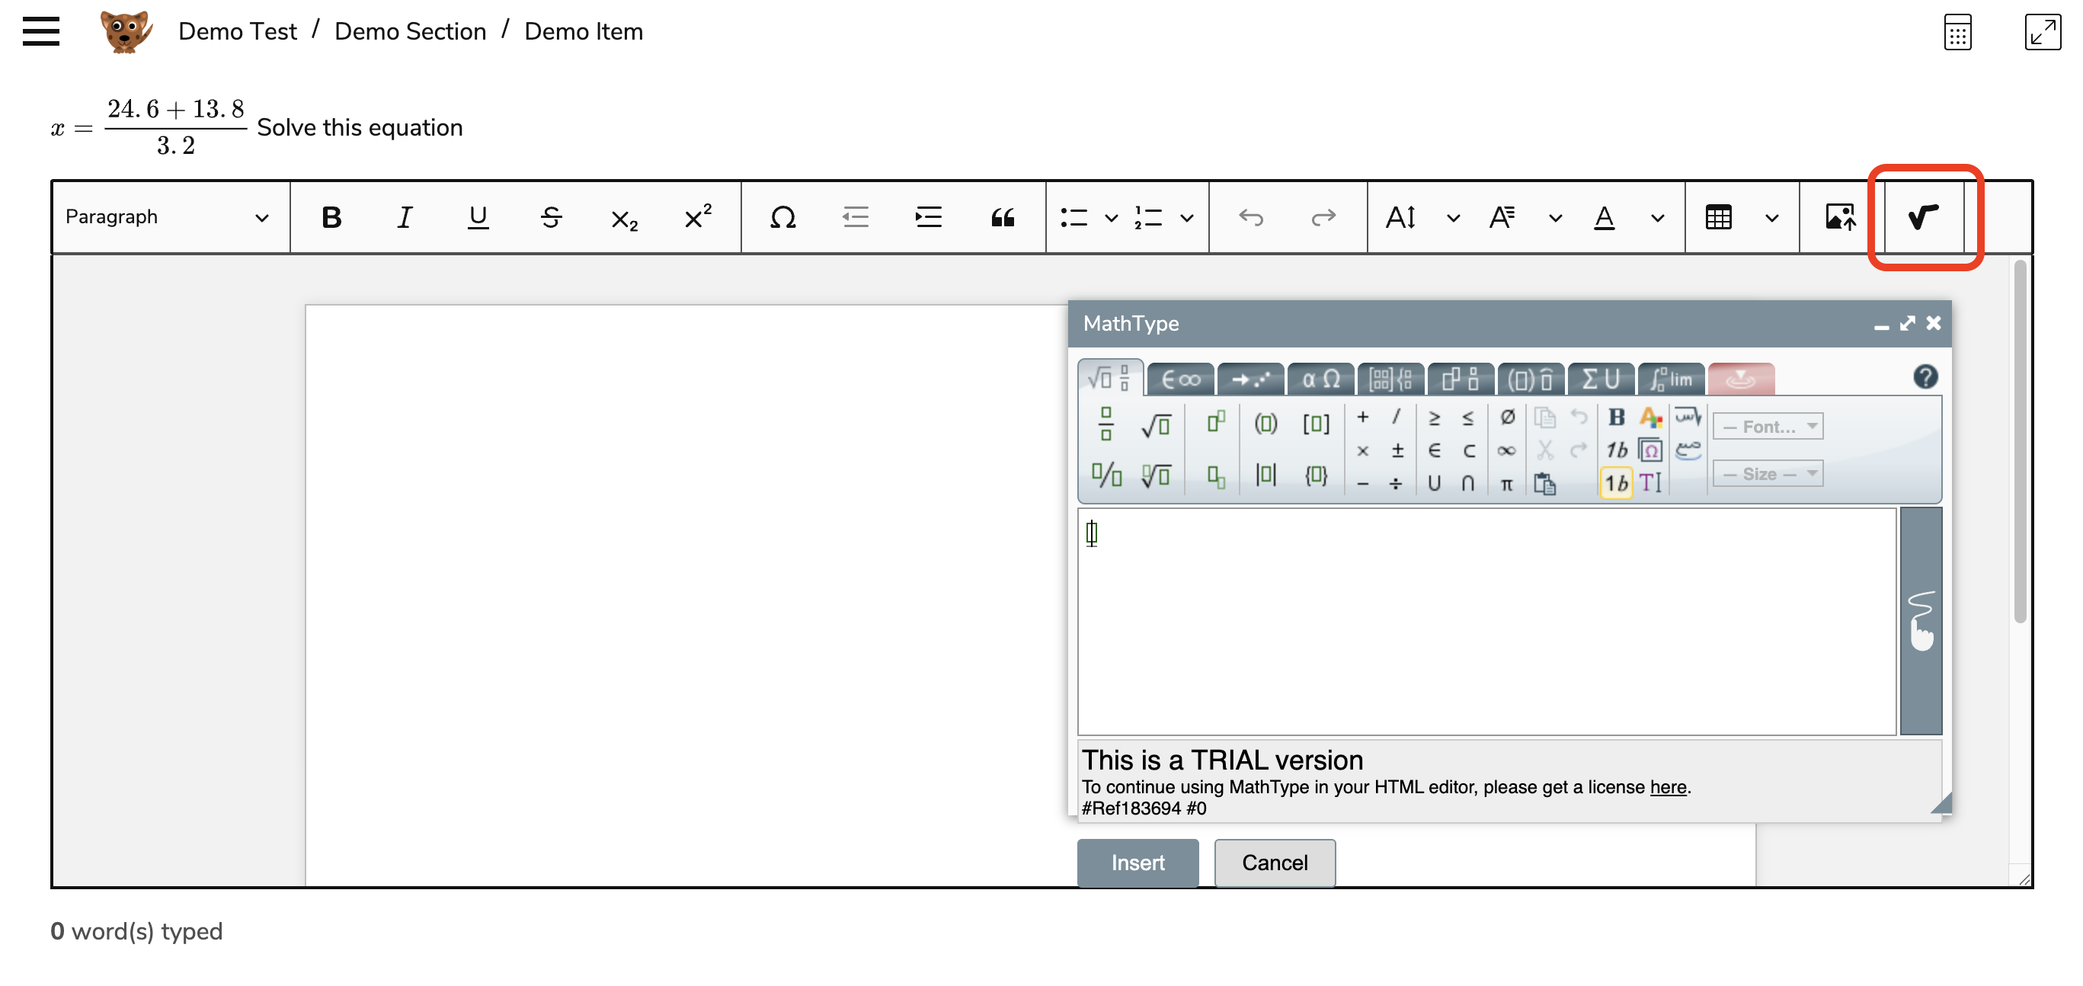
Task: Open the MathType equation editor
Action: click(x=1923, y=216)
